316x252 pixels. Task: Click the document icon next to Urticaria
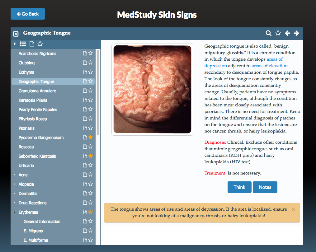pos(84,165)
